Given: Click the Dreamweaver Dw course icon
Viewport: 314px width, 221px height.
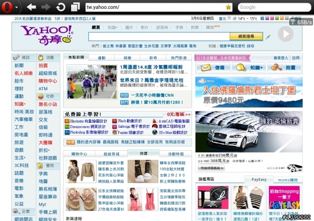Looking at the screenshot, I should pos(67,127).
